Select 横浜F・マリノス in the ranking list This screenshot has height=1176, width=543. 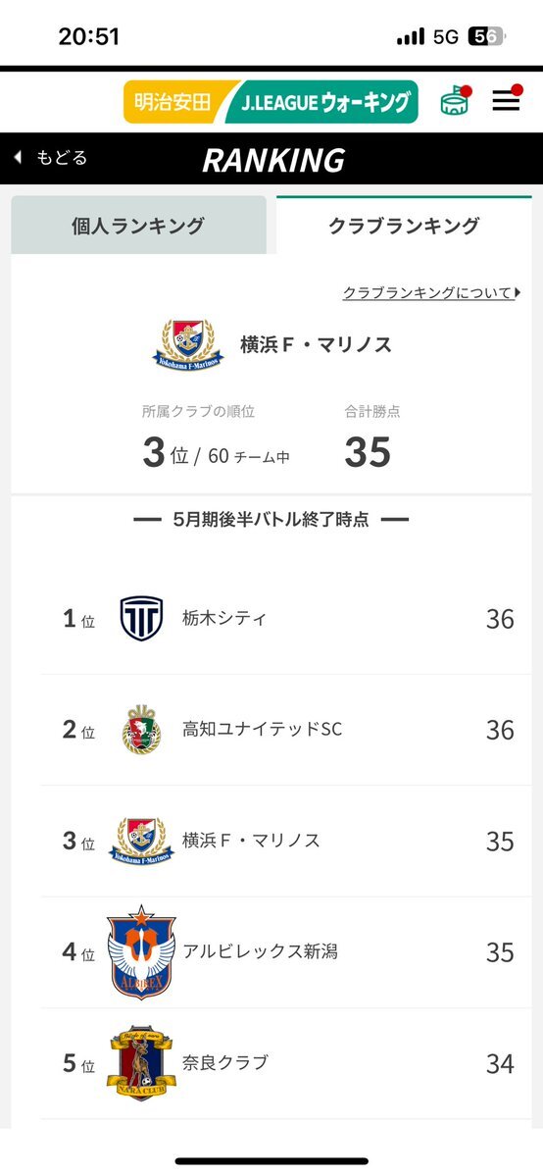[x=286, y=841]
